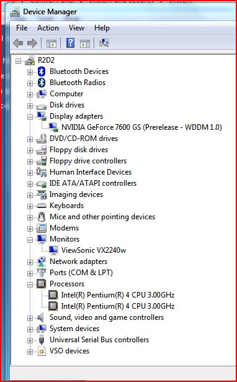Click the Human Interface Devices icon
The width and height of the screenshot is (237, 382).
tap(42, 172)
